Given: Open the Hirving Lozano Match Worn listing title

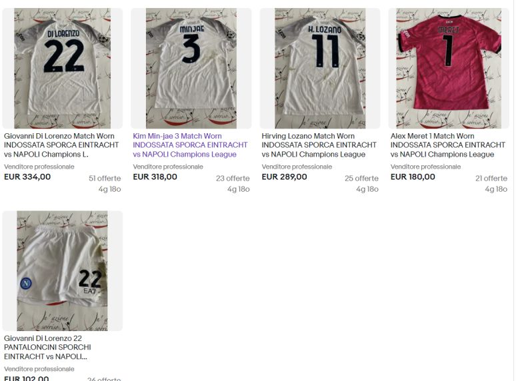Looking at the screenshot, I should pyautogui.click(x=319, y=145).
